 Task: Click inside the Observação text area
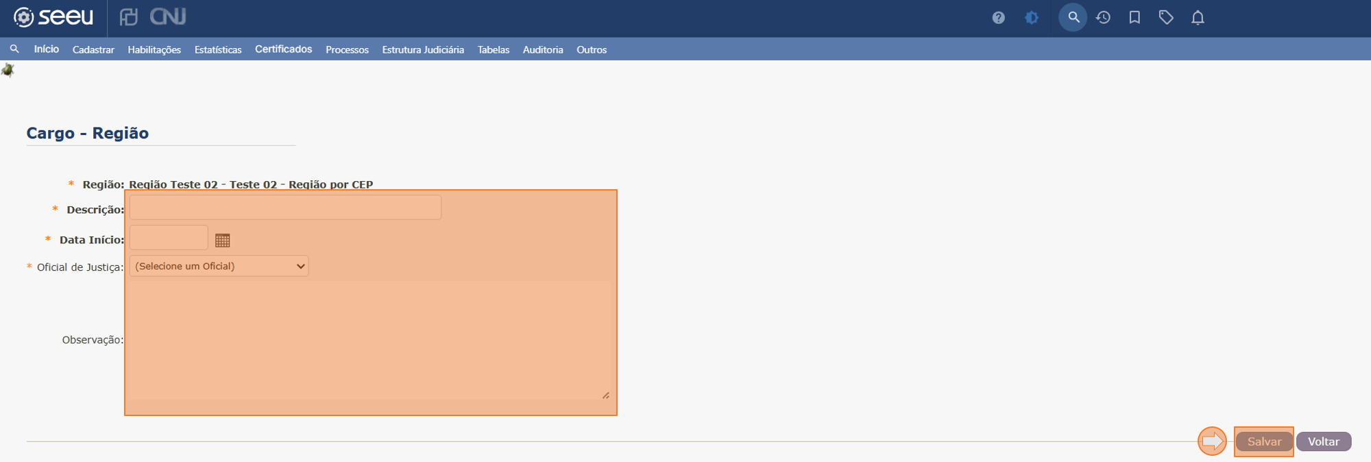(x=369, y=340)
